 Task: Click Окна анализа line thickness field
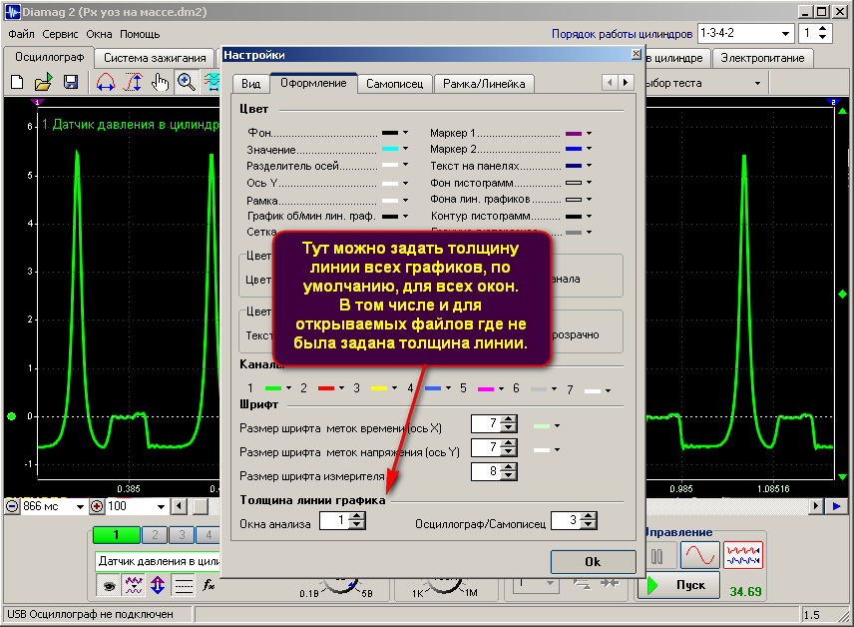tap(334, 521)
